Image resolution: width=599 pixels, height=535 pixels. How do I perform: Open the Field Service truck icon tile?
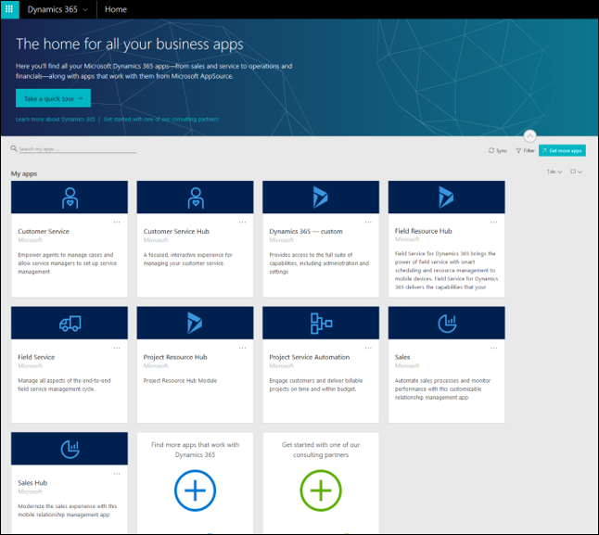pyautogui.click(x=70, y=324)
